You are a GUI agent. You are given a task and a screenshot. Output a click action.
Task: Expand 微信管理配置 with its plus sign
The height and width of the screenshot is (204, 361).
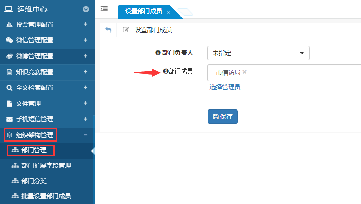click(x=85, y=40)
